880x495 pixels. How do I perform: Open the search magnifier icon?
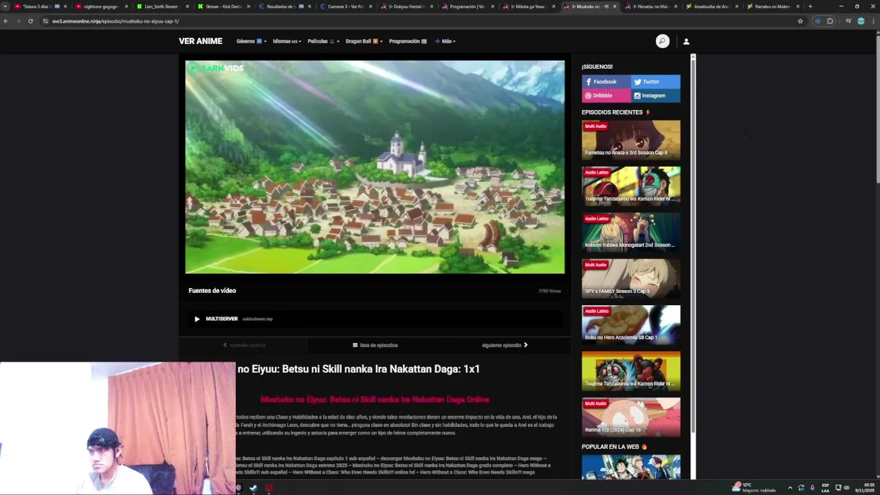coord(662,41)
